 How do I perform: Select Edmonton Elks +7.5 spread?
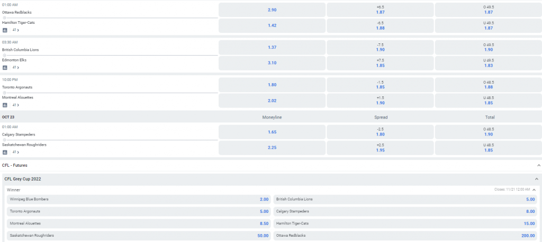380,63
